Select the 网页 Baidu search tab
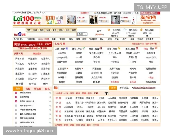 (29, 30)
